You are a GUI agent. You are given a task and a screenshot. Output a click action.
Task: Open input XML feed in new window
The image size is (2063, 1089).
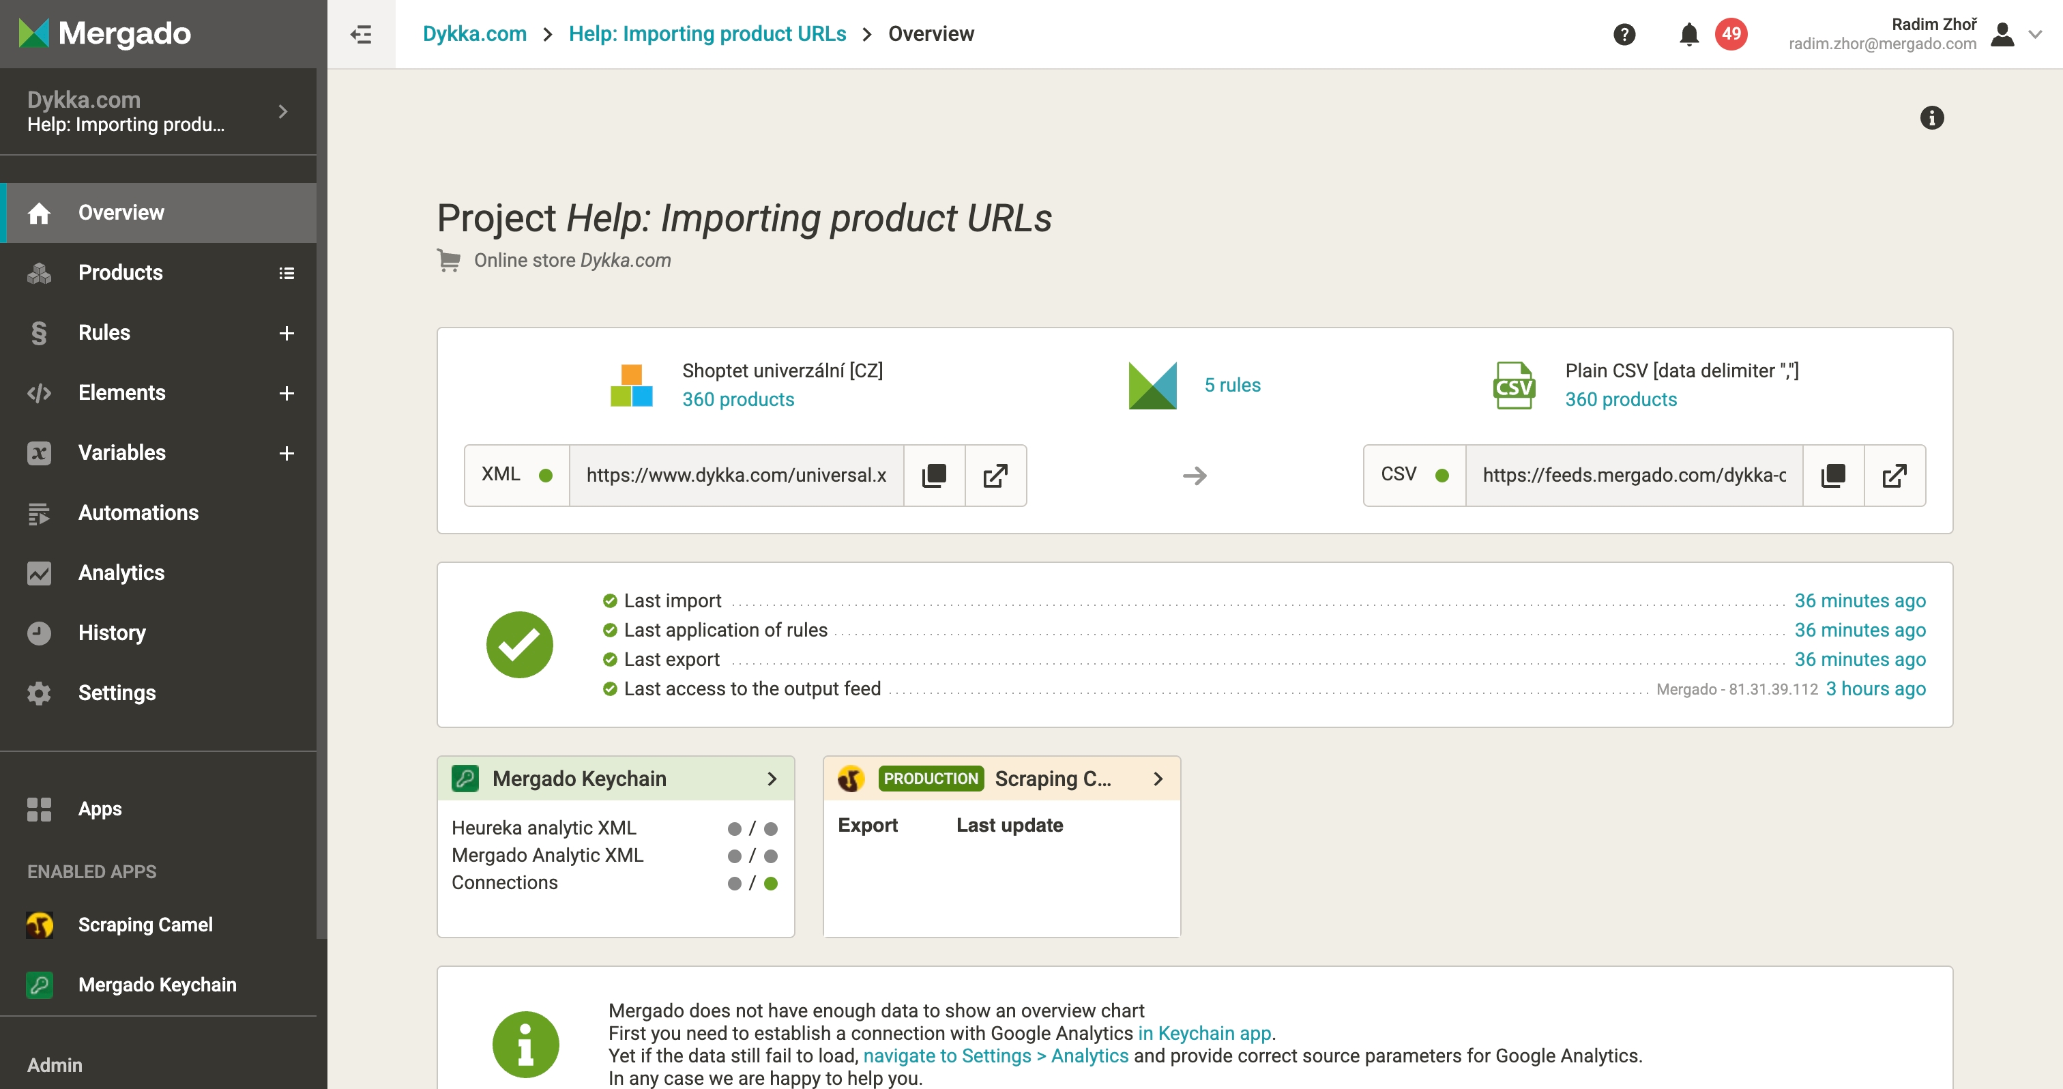(x=995, y=476)
